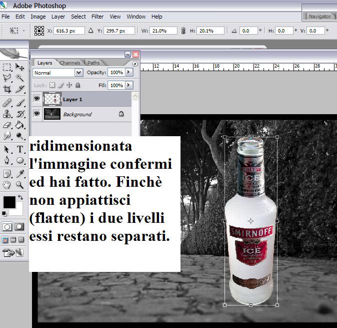Image resolution: width=337 pixels, height=328 pixels.
Task: Select the Zoom magnifier tool
Action: click(x=19, y=185)
